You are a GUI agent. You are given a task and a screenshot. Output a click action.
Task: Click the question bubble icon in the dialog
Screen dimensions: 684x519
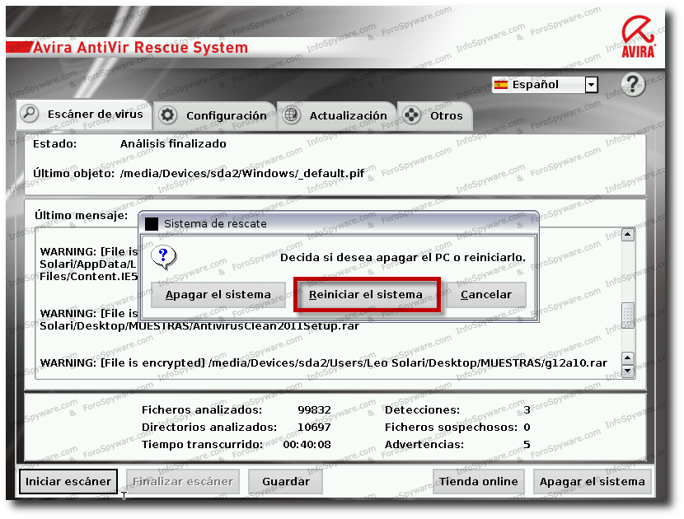(163, 256)
